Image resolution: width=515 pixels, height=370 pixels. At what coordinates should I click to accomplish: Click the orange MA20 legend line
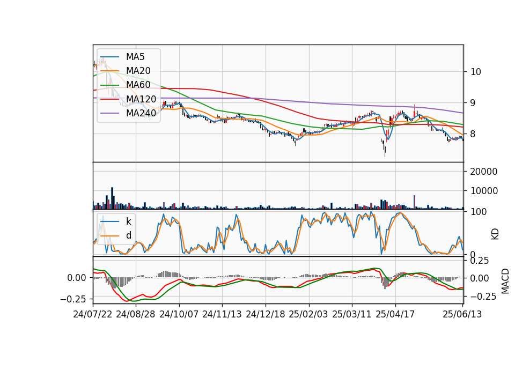tap(109, 71)
